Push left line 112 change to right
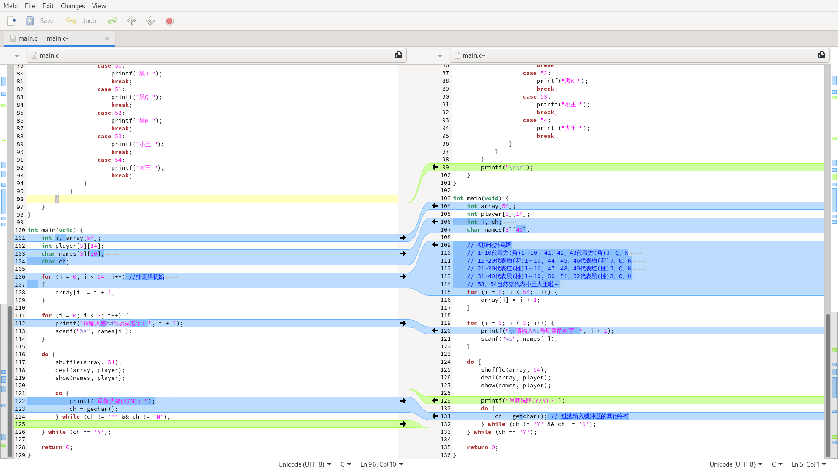 click(x=403, y=323)
